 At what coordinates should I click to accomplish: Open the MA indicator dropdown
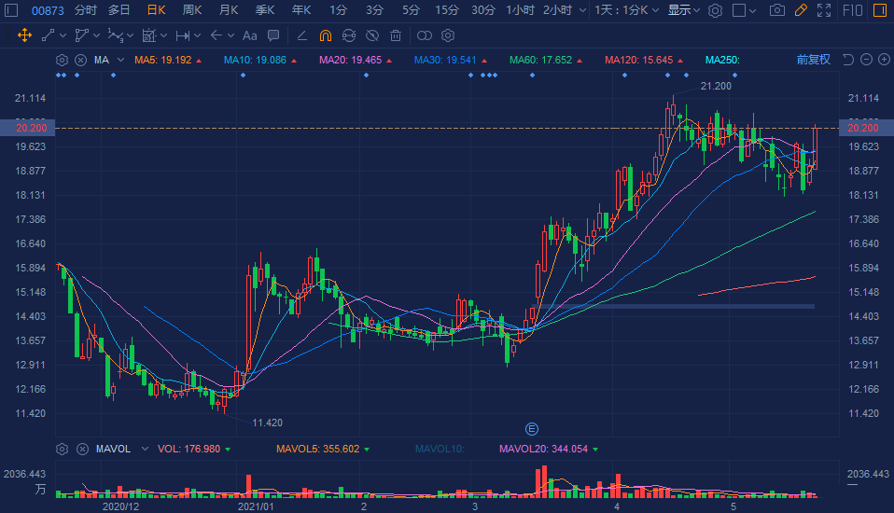coord(107,60)
